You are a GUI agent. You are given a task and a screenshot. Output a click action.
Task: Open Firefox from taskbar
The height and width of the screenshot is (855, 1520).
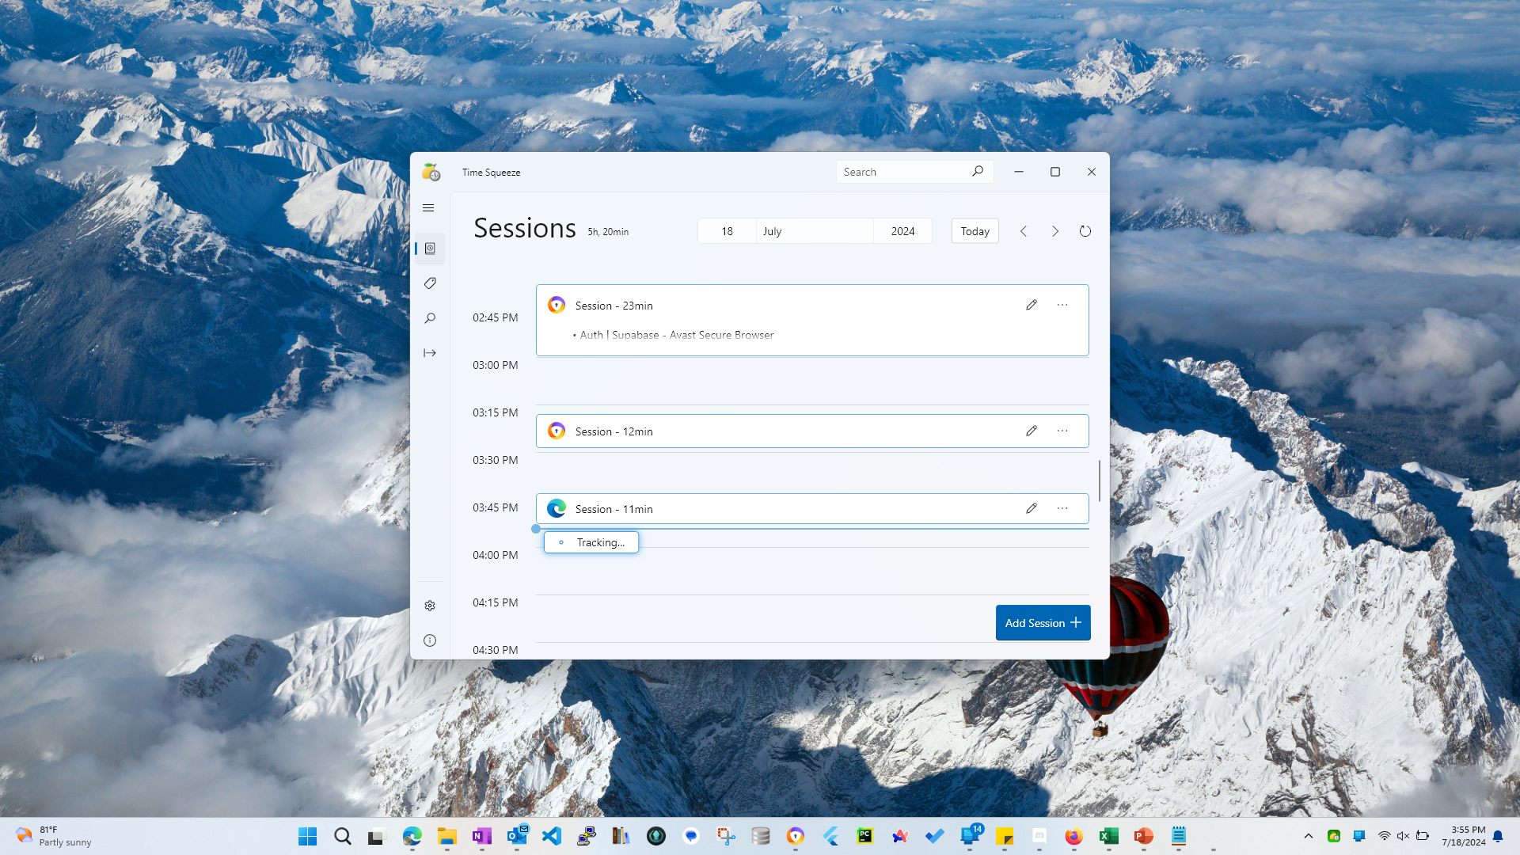[x=1073, y=836]
